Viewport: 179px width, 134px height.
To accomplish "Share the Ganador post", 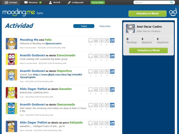I will [112, 90].
